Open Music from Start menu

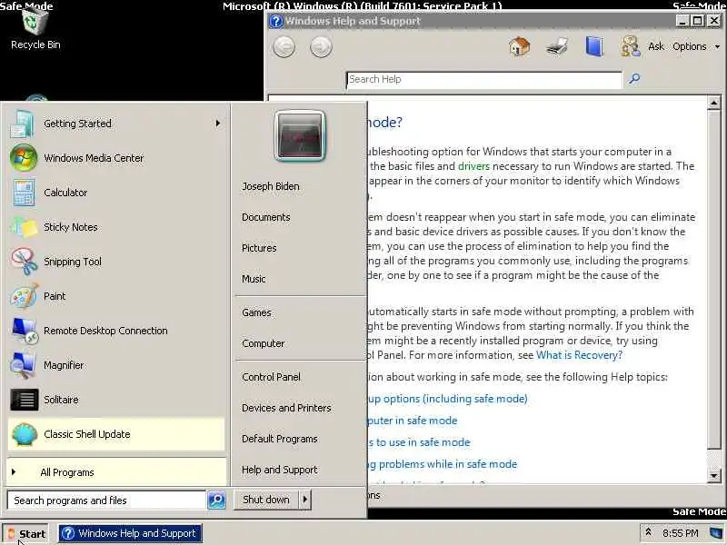click(254, 279)
